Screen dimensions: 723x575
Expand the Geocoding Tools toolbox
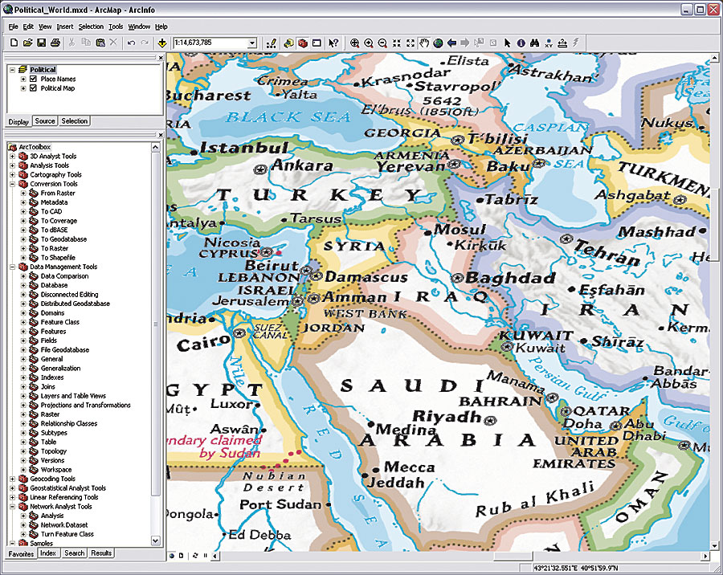13,479
